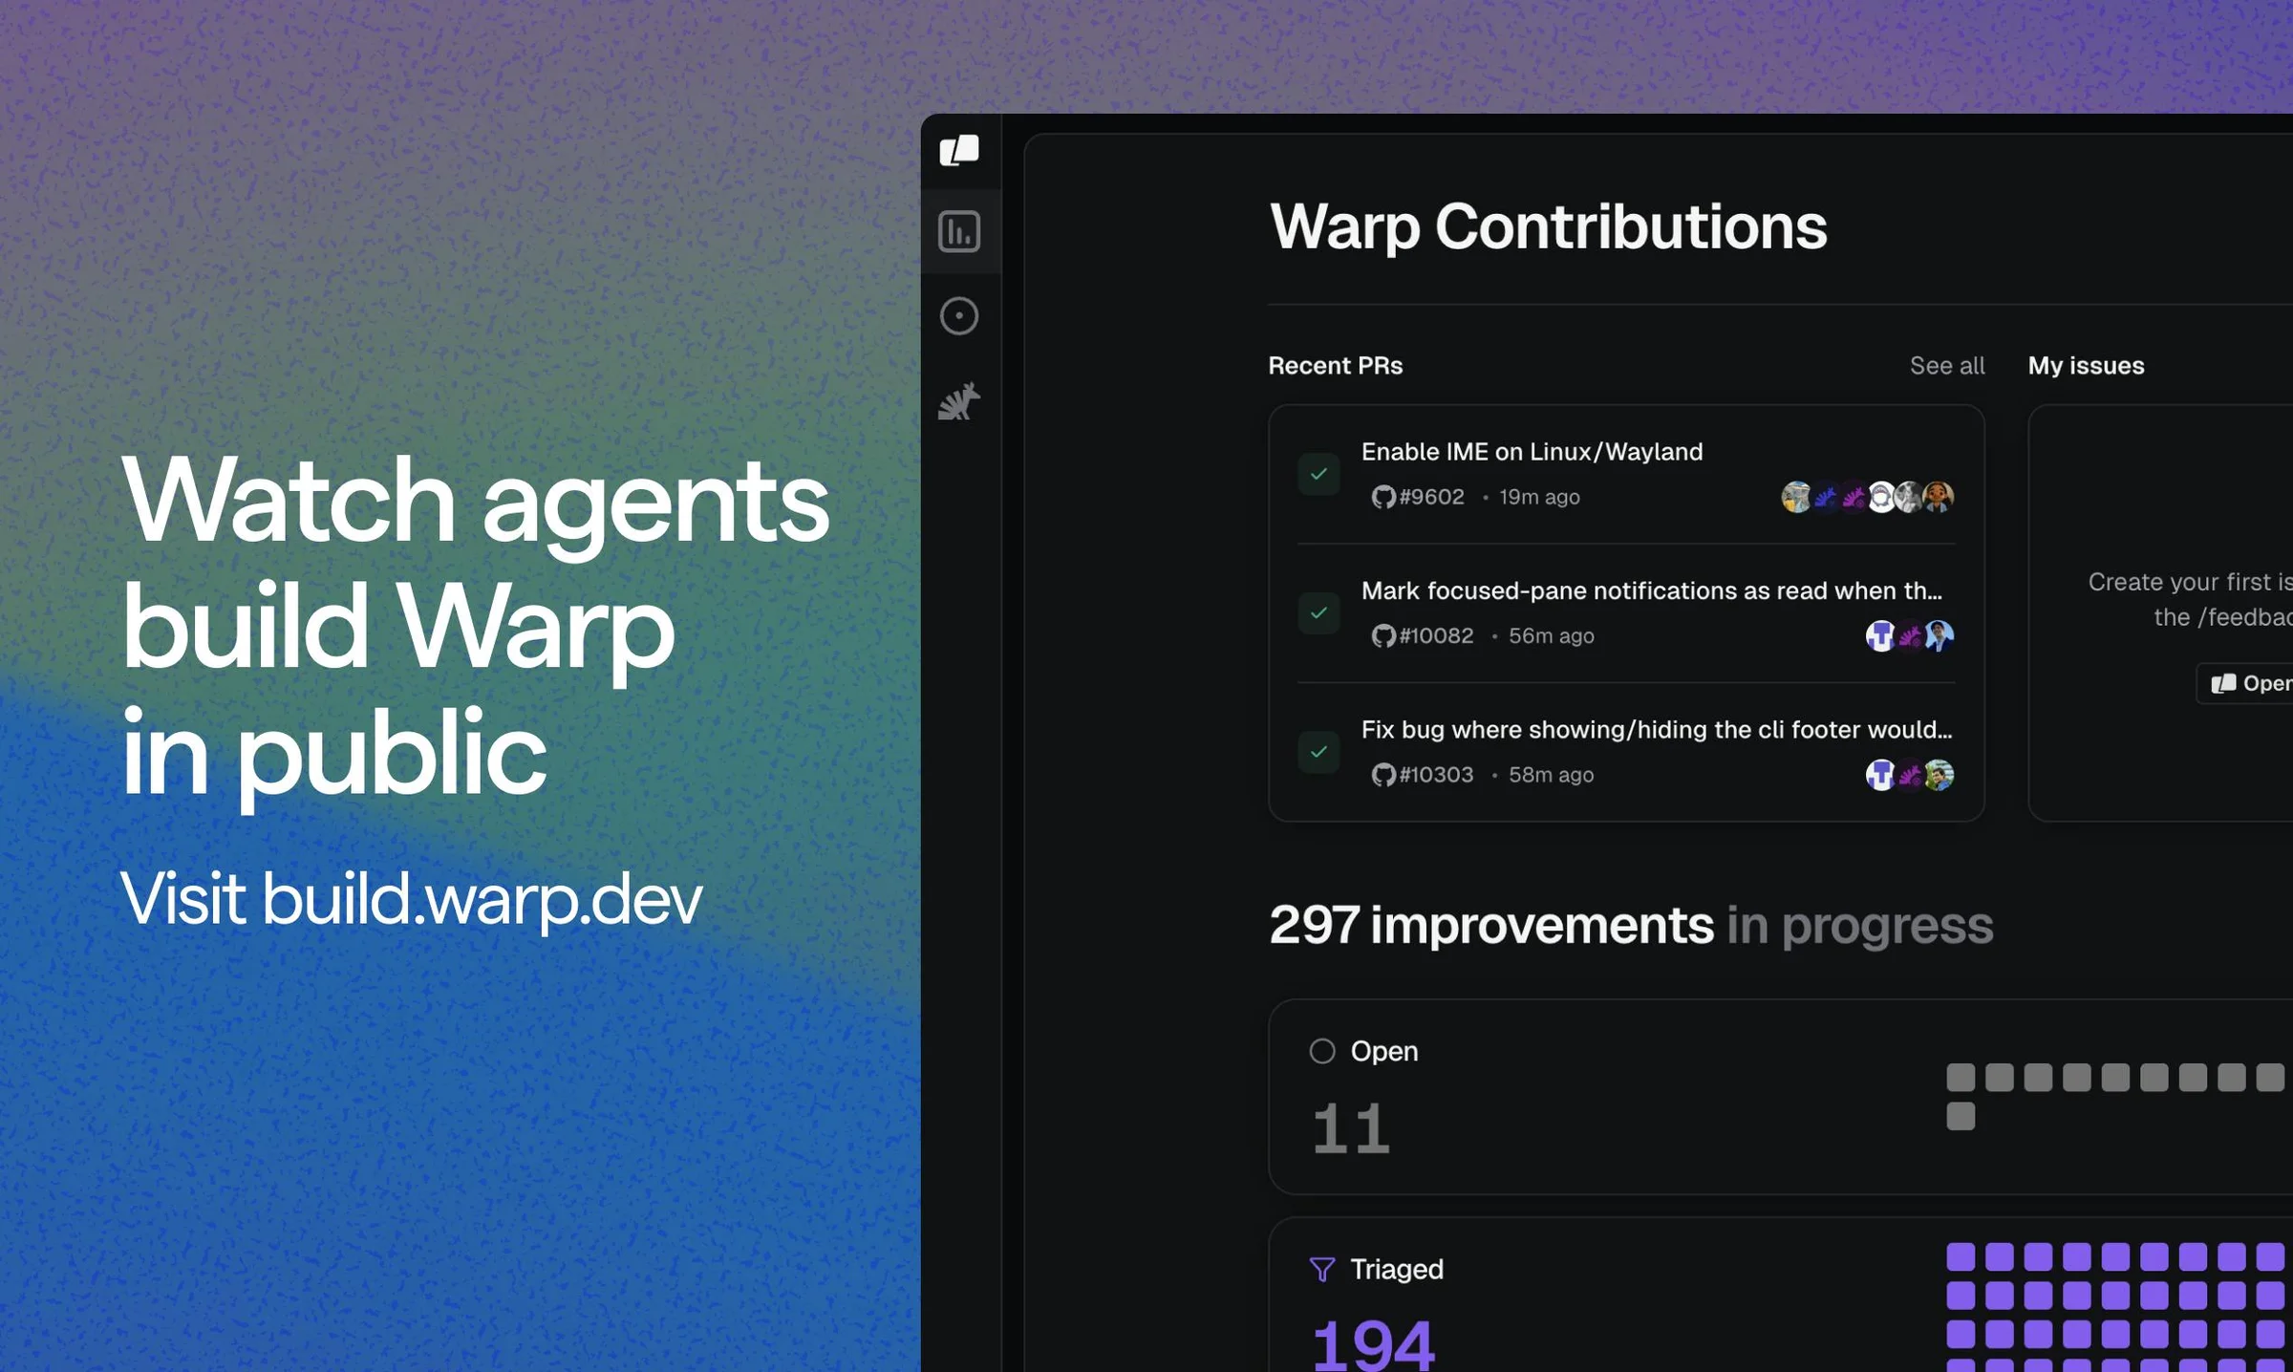Click the #9602 PR number
The height and width of the screenshot is (1372, 2293).
click(x=1431, y=497)
